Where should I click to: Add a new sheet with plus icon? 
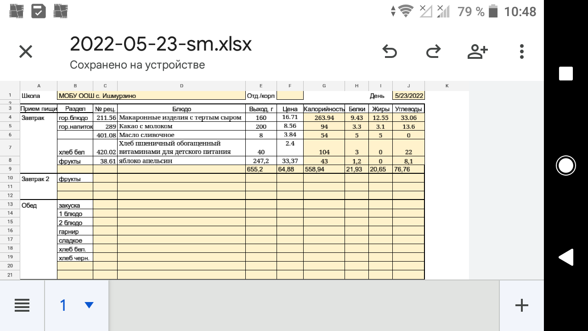521,305
